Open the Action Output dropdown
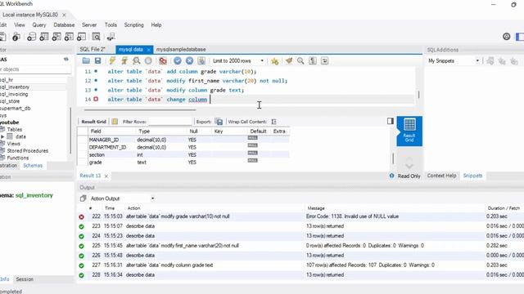Image resolution: width=524 pixels, height=294 pixels. pyautogui.click(x=122, y=198)
